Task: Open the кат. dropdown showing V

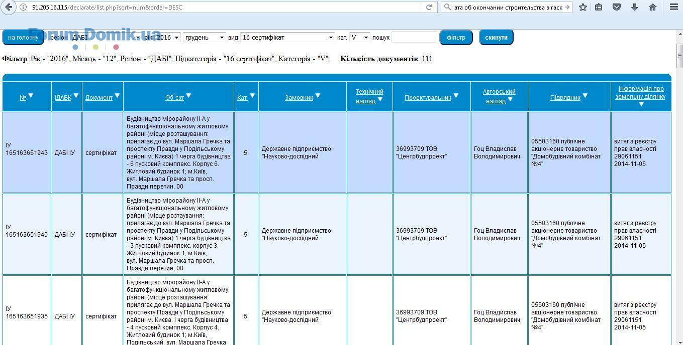Action: 359,38
